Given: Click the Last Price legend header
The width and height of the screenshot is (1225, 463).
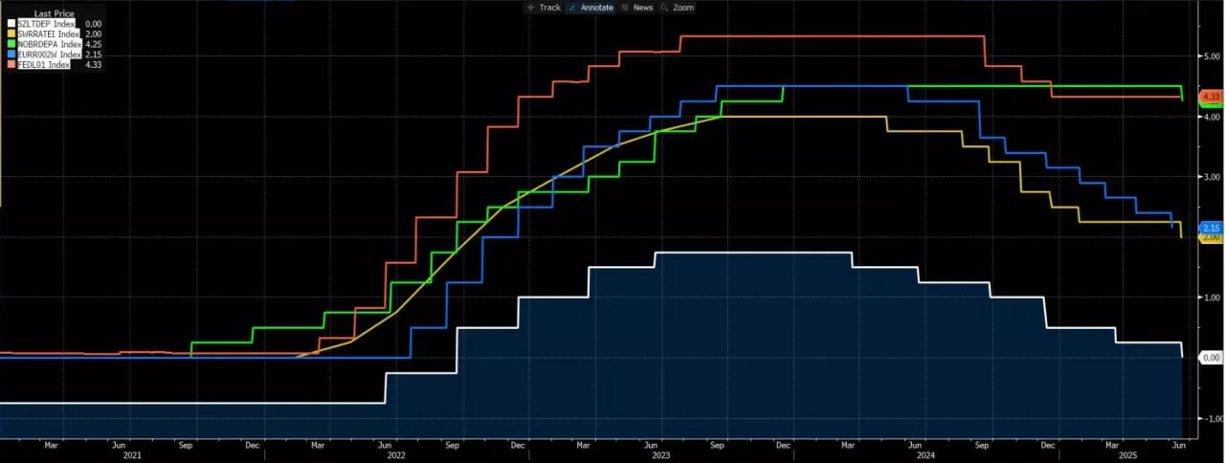Looking at the screenshot, I should click(x=54, y=13).
